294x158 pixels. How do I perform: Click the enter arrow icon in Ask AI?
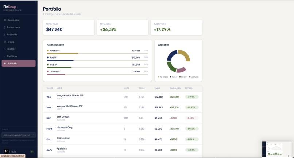(x=33, y=135)
